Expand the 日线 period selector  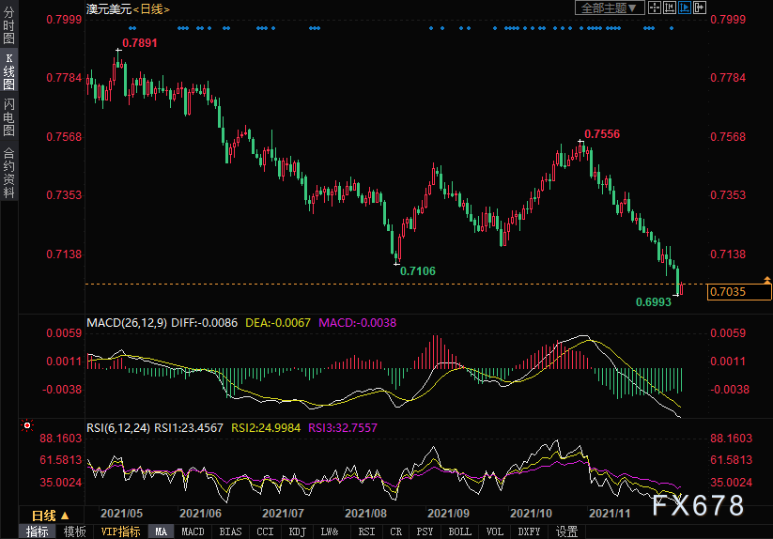(x=51, y=516)
